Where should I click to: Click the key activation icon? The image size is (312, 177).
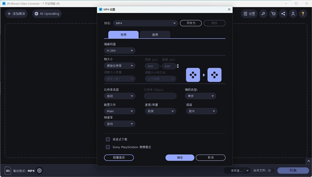(263, 14)
